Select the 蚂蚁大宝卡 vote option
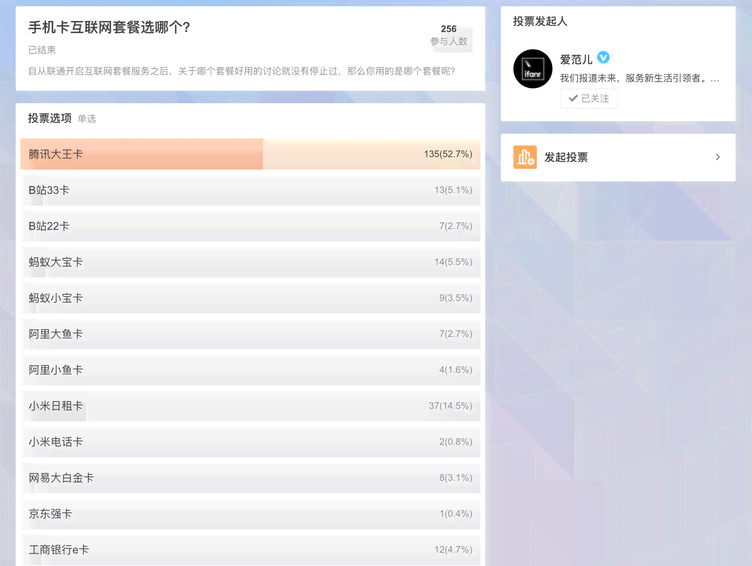 (x=250, y=262)
